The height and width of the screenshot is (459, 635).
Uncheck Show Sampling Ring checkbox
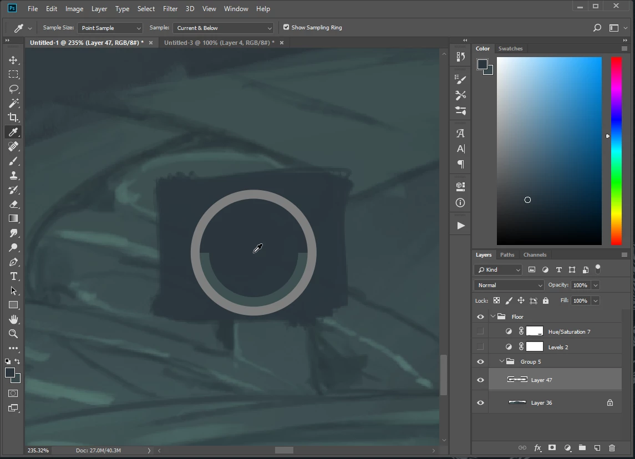[x=286, y=27]
